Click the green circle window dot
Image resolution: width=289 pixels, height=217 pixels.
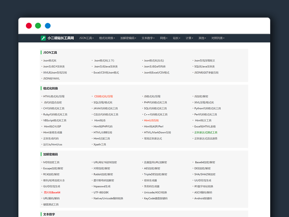point(38,26)
